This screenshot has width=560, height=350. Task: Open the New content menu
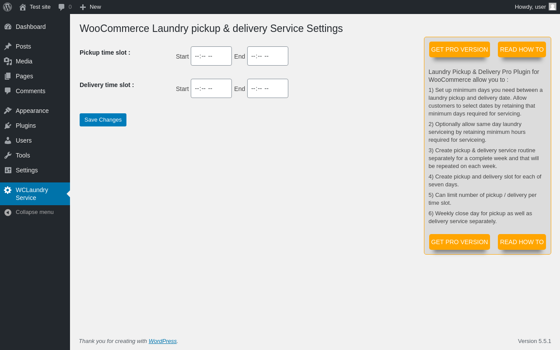coord(90,7)
